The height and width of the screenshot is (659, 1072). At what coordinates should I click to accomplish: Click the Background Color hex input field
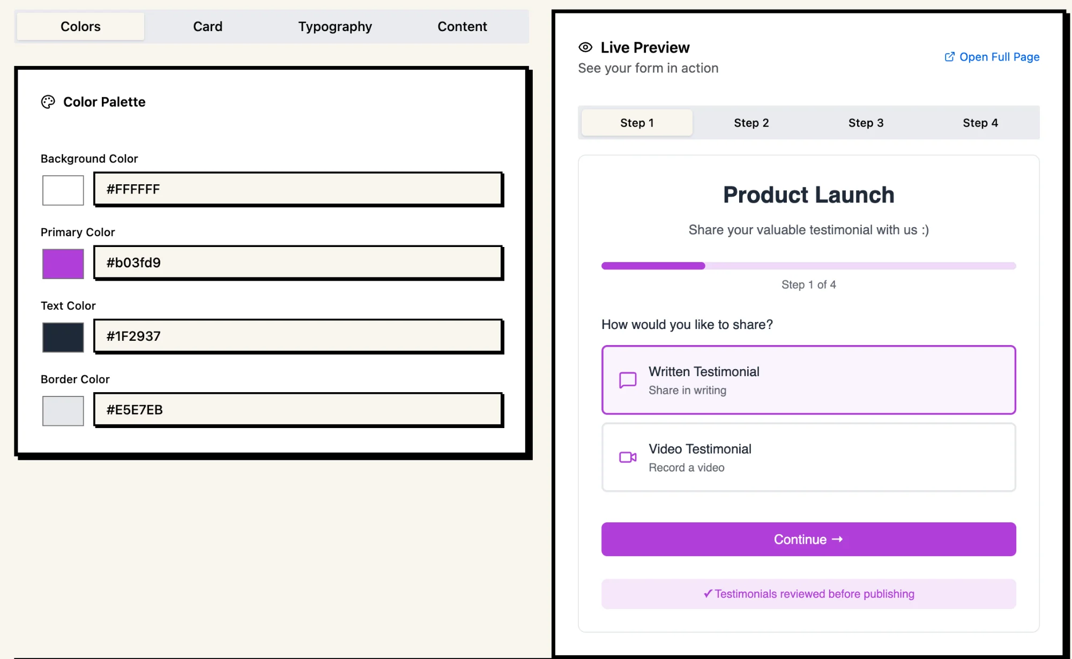(x=298, y=189)
